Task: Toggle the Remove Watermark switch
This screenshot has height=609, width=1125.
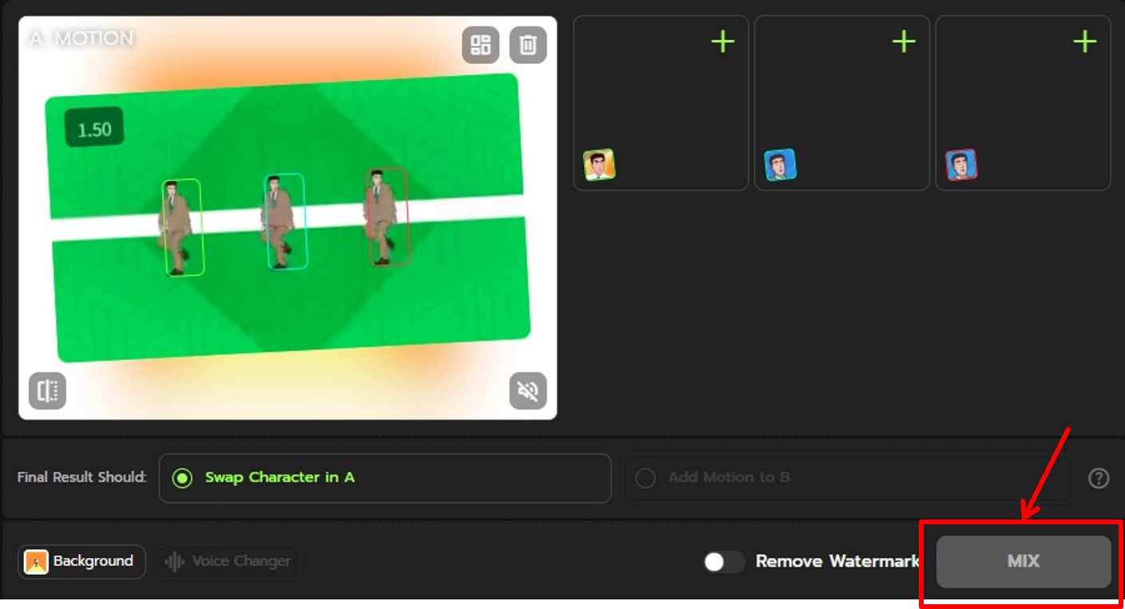Action: point(723,562)
